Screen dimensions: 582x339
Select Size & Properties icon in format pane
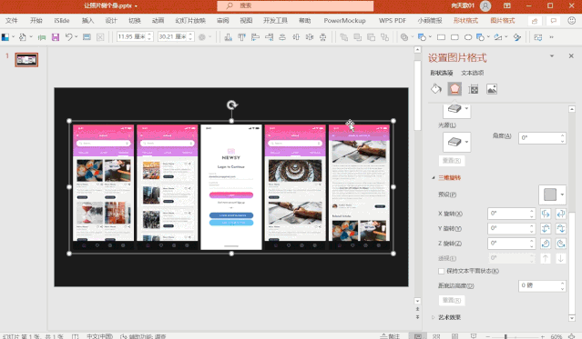coord(474,89)
